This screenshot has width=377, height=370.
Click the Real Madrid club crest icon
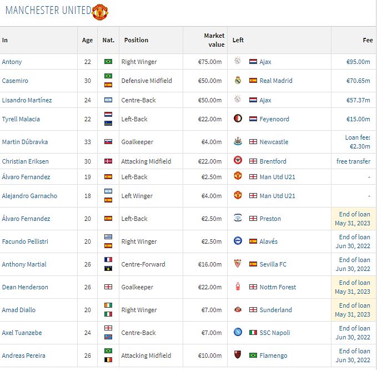tap(238, 81)
